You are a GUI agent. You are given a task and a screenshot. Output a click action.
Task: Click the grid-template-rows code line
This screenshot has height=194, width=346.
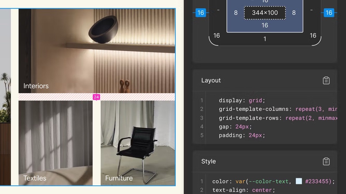click(278, 118)
